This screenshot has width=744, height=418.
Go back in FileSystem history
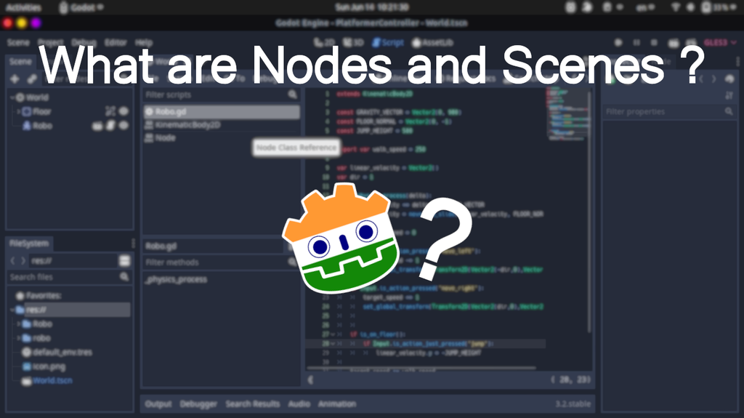pyautogui.click(x=12, y=261)
